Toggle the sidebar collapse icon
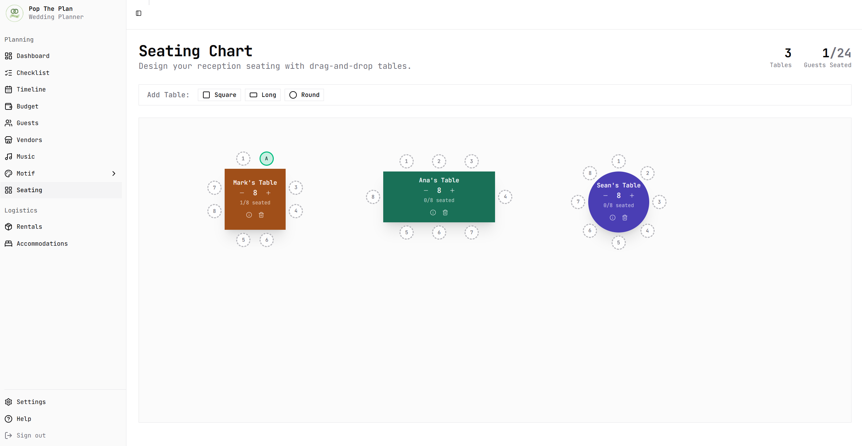This screenshot has width=862, height=446. pyautogui.click(x=139, y=13)
